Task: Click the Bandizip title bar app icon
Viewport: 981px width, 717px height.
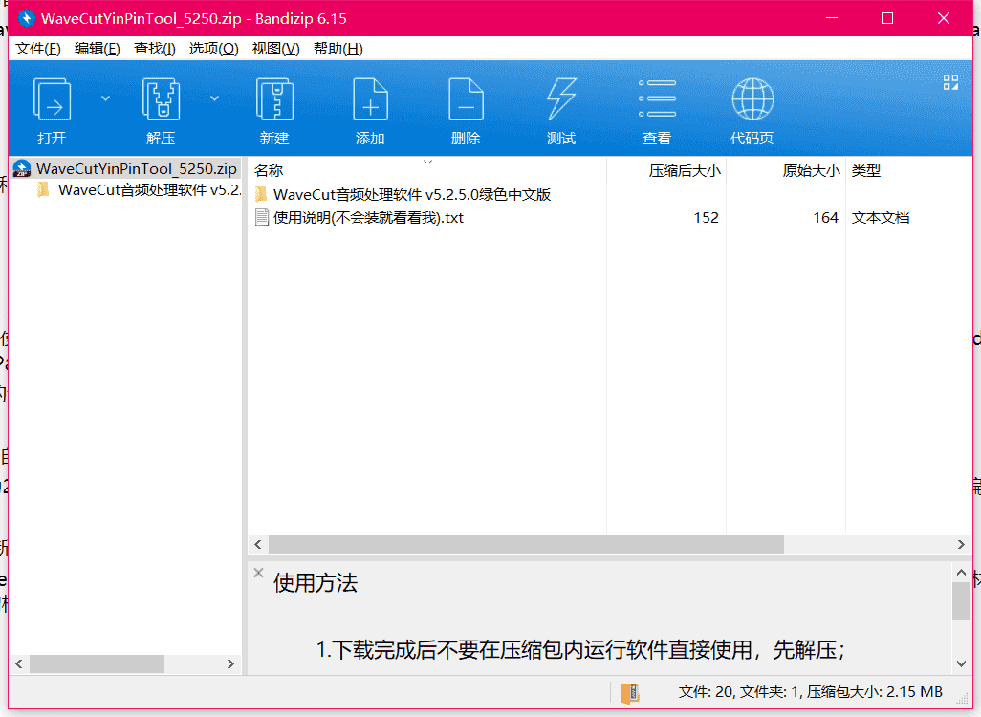Action: coord(26,18)
